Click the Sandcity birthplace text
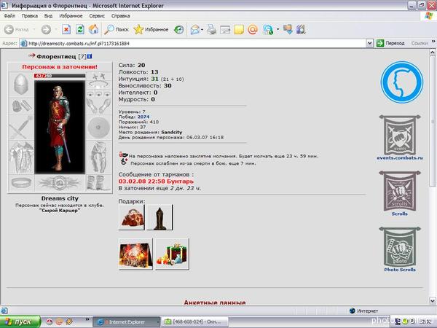The height and width of the screenshot is (328, 437). click(172, 132)
